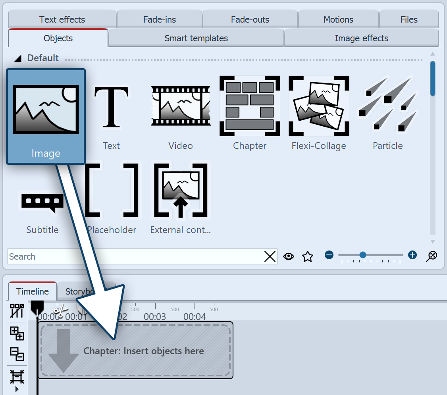Open the Fade-ins tab

pos(159,19)
